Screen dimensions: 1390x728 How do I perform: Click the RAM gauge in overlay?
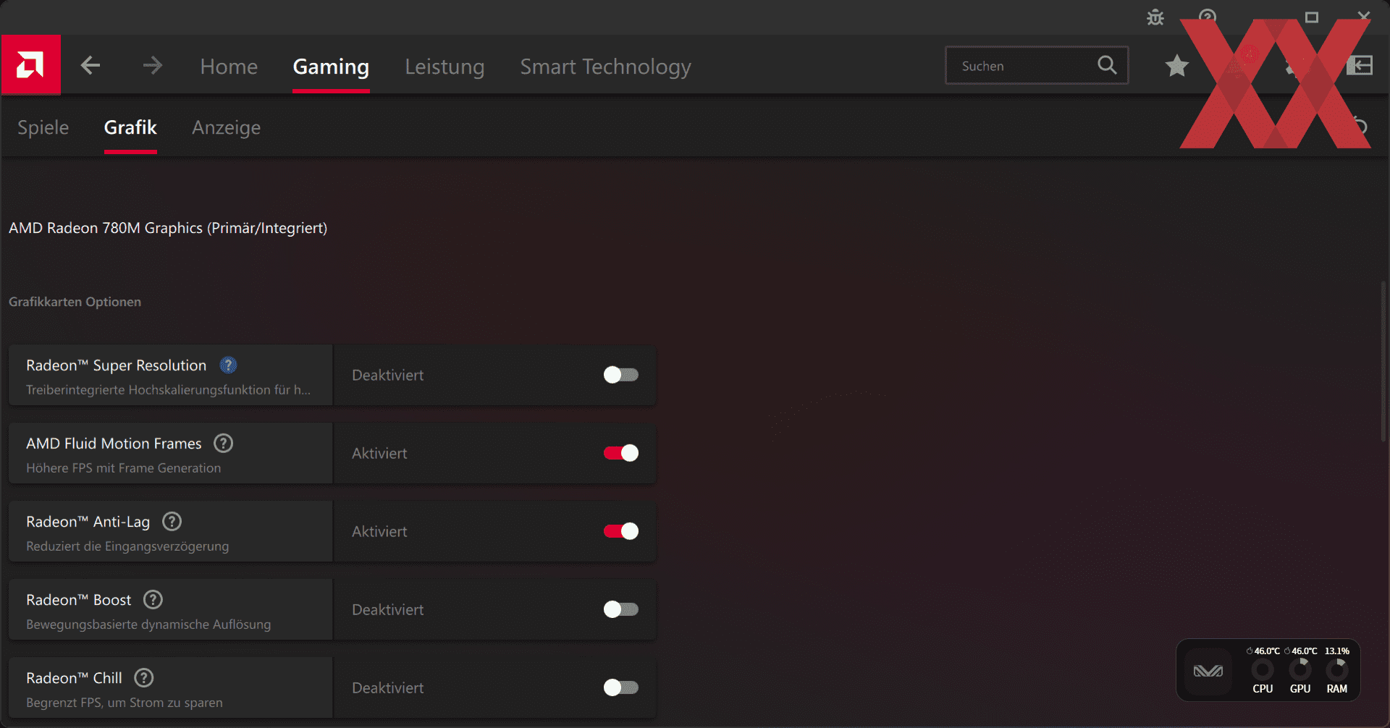[x=1337, y=670]
